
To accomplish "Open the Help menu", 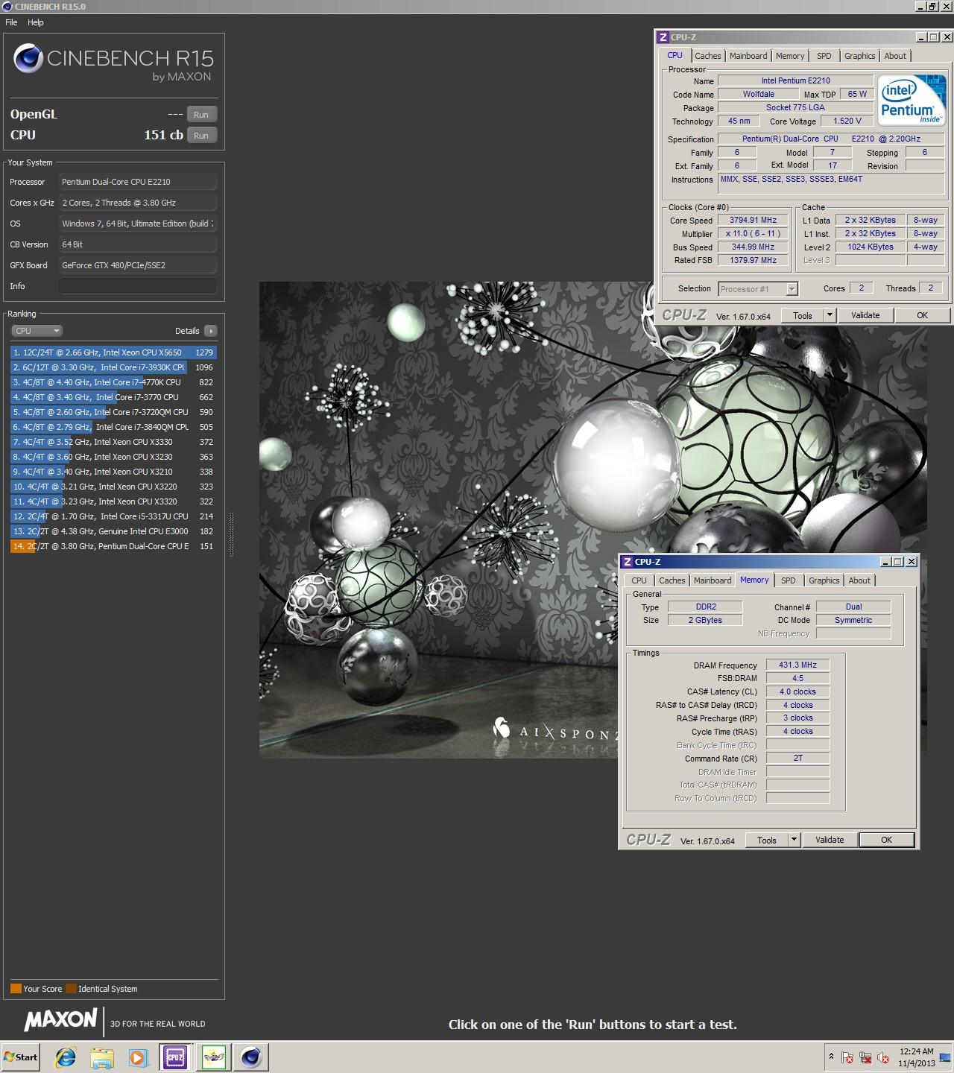I will (36, 22).
